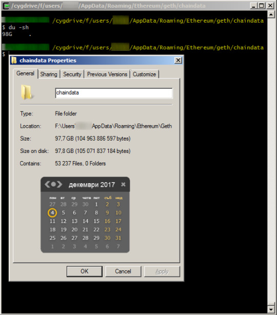The height and width of the screenshot is (315, 277).
Task: Click the декември 2017 calendar heading
Action: 92,185
